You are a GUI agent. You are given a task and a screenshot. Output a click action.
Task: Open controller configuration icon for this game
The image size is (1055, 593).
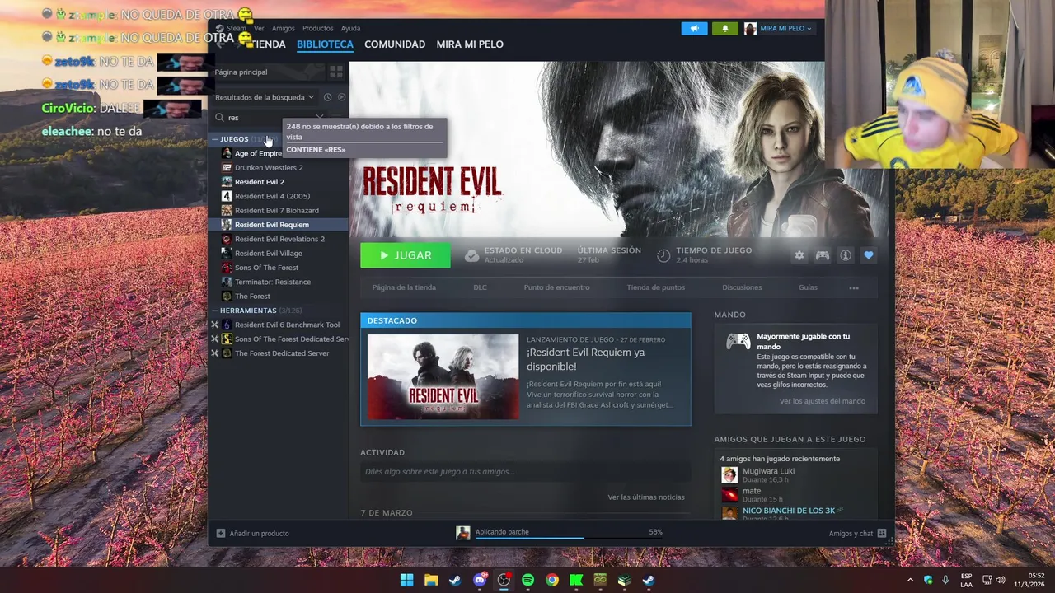coord(822,255)
